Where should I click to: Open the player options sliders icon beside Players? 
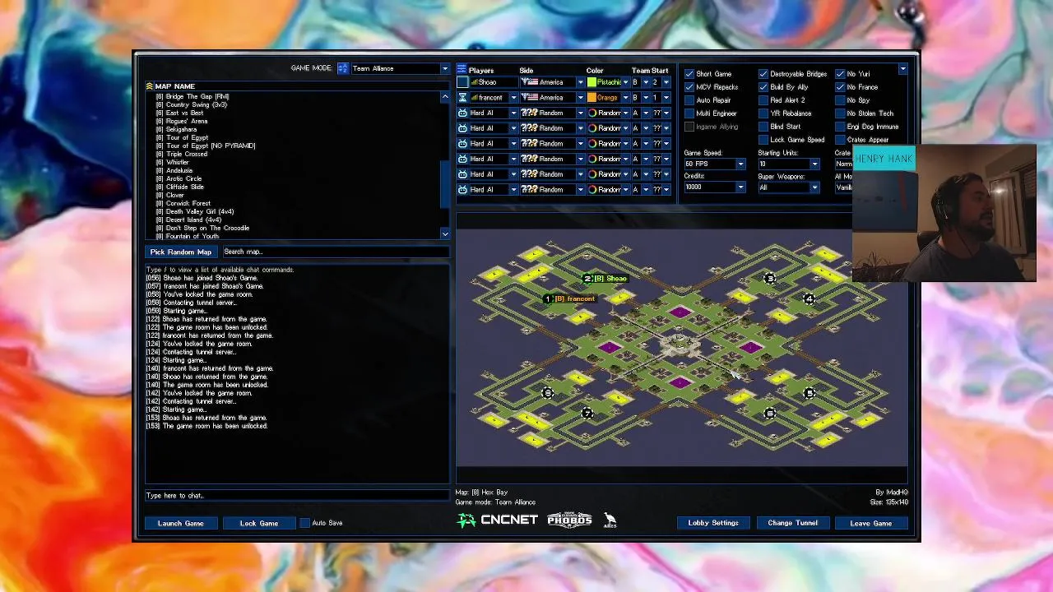pyautogui.click(x=462, y=70)
